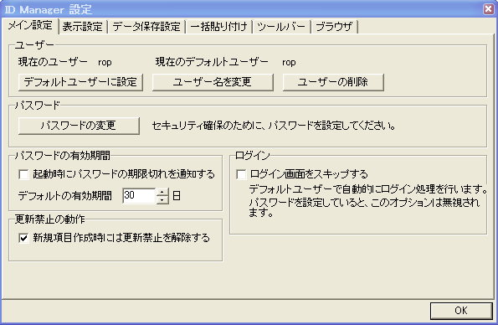Click the デフォルトの有効期間 value field
Screen dimensions: 498x325
(x=139, y=195)
